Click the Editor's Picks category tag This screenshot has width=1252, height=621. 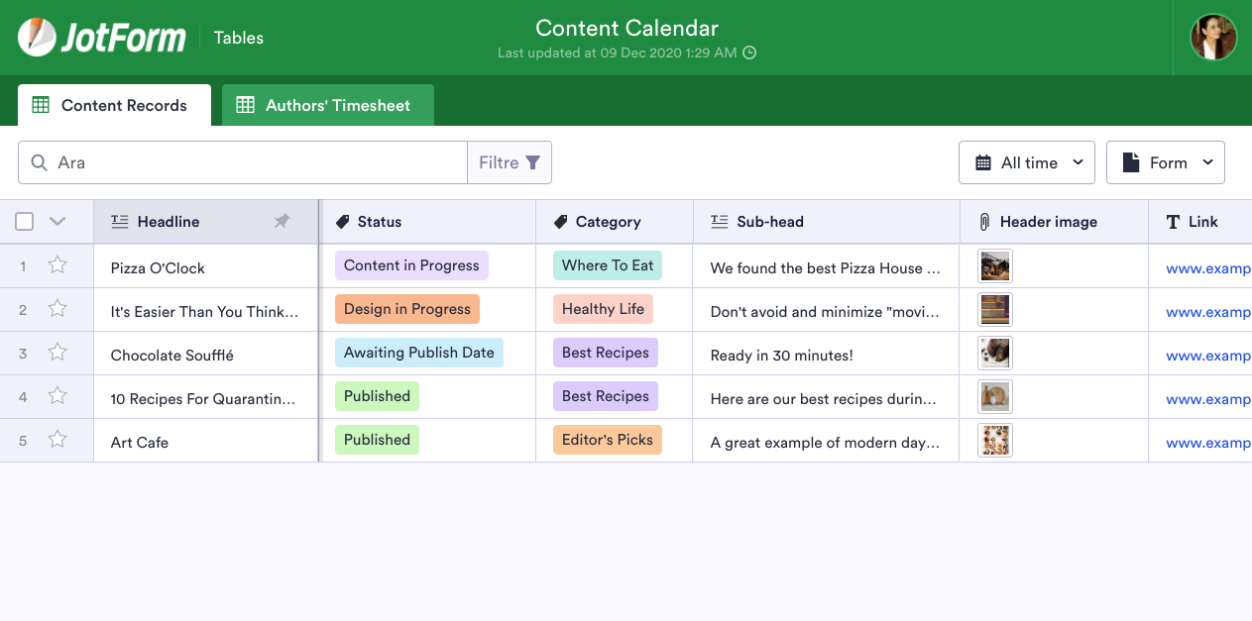click(607, 440)
